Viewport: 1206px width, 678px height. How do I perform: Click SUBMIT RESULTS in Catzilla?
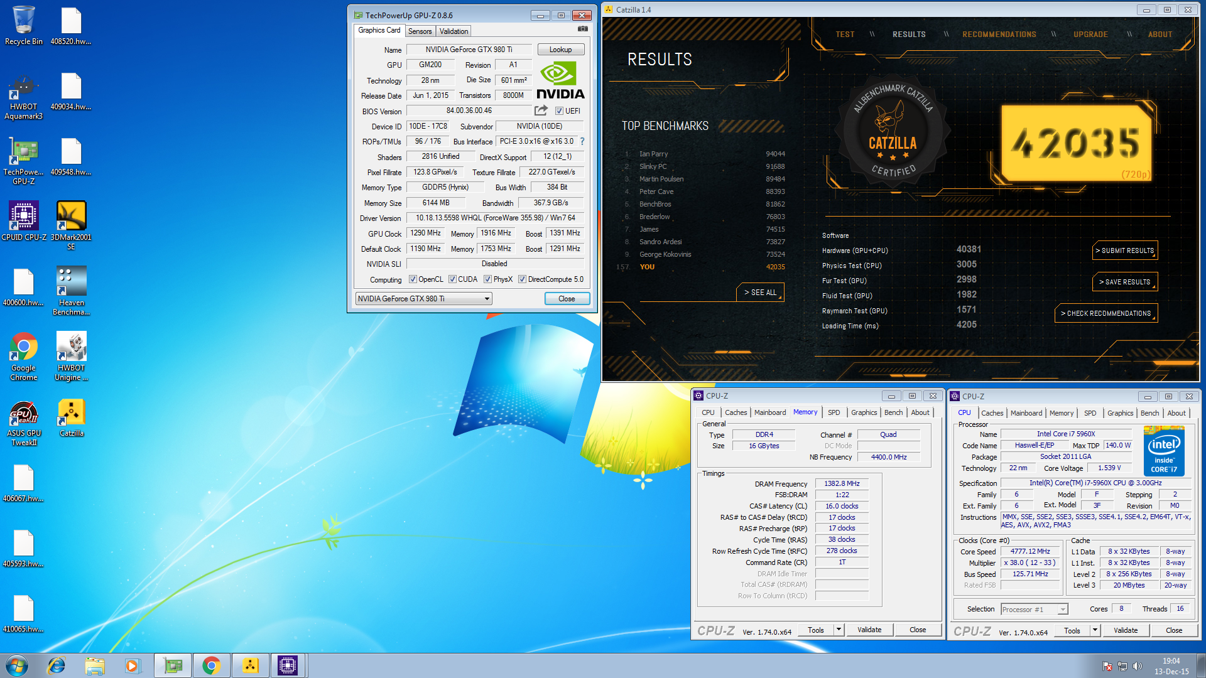1125,250
